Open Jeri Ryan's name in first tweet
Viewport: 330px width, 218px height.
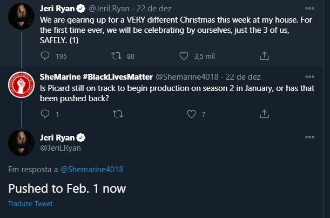(57, 9)
